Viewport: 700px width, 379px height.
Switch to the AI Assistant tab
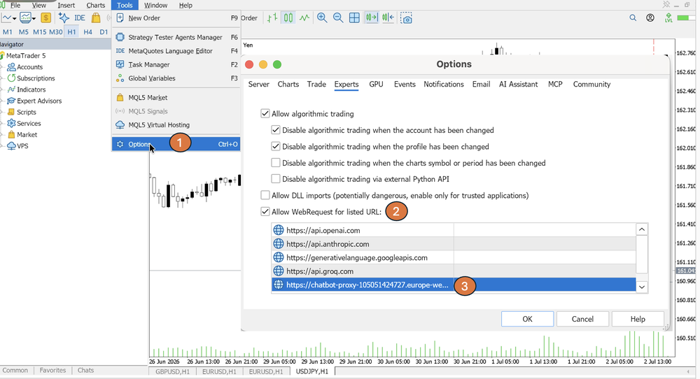pos(518,85)
